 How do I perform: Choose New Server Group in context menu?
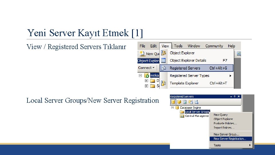(231, 134)
